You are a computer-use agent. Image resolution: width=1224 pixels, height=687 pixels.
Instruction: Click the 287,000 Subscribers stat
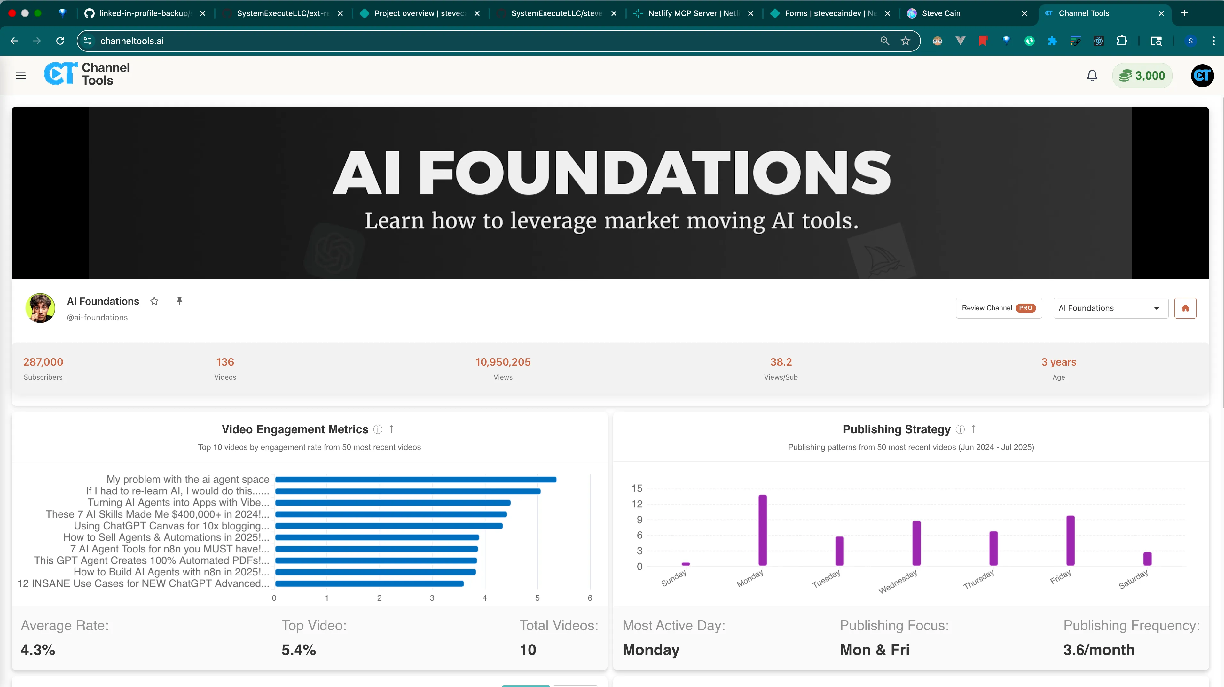click(43, 369)
